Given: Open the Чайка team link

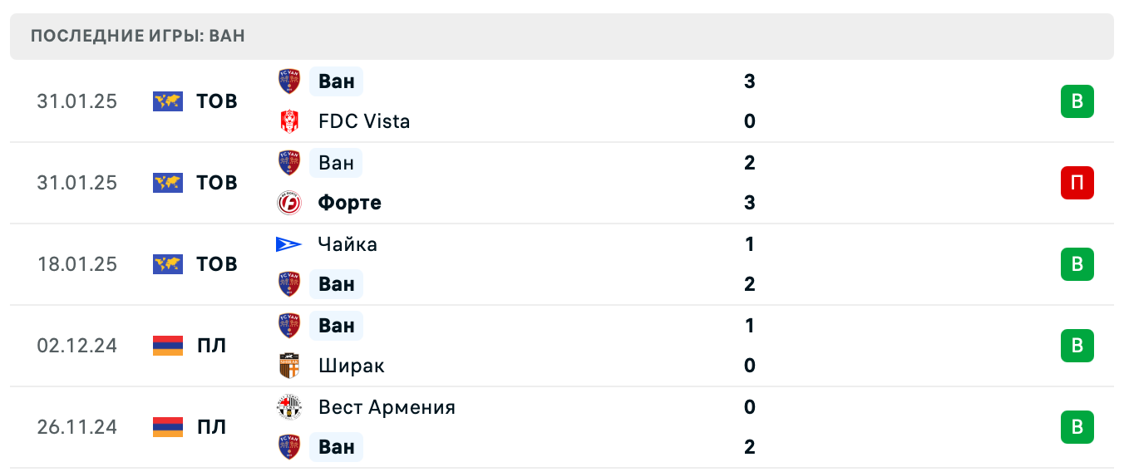Looking at the screenshot, I should pyautogui.click(x=348, y=244).
